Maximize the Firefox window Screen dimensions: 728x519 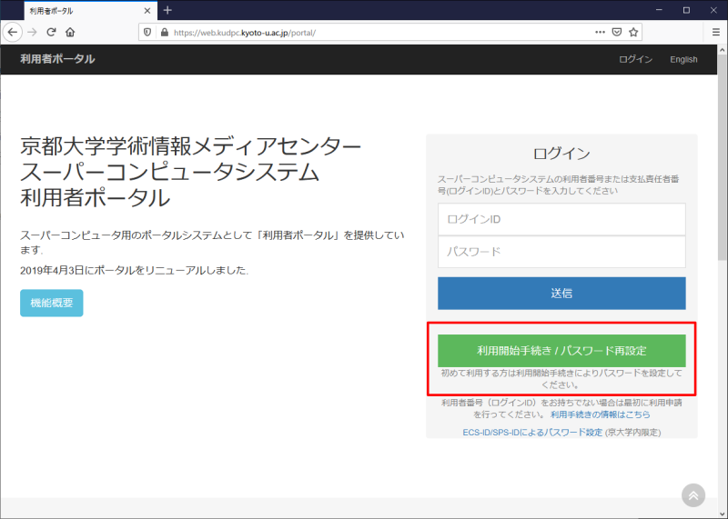[x=686, y=10]
